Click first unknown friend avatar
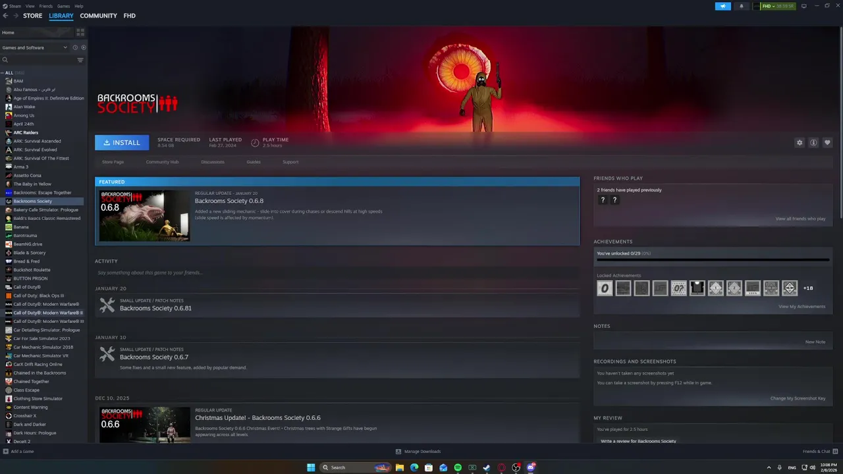The image size is (843, 474). pyautogui.click(x=602, y=200)
